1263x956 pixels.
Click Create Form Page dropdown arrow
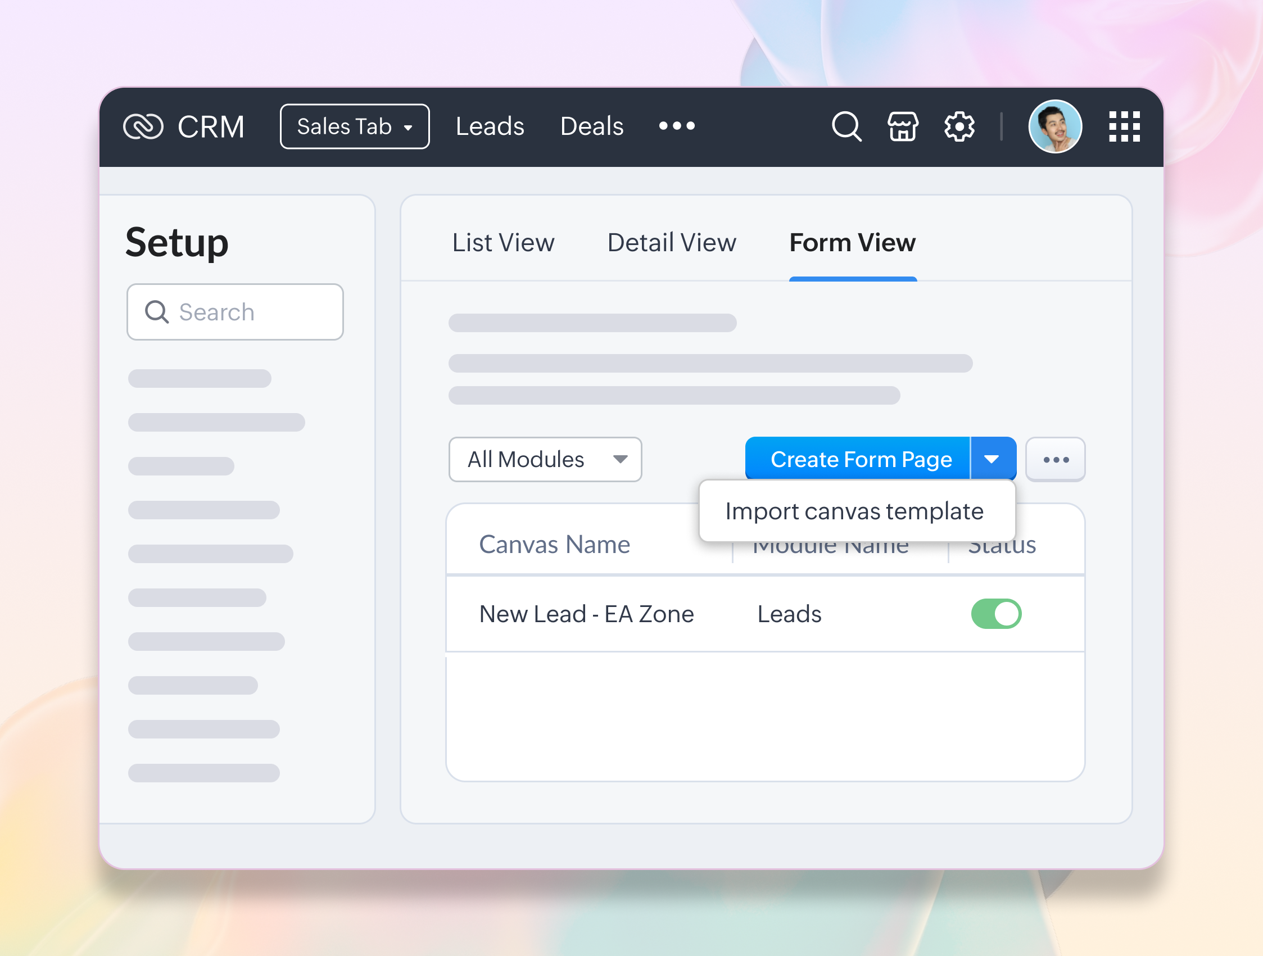pyautogui.click(x=993, y=459)
